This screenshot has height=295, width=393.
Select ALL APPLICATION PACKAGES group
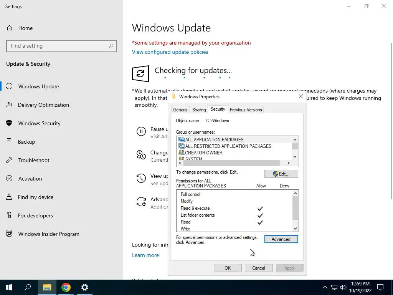pyautogui.click(x=214, y=139)
